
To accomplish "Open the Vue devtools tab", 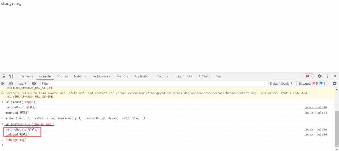I will point(219,76).
